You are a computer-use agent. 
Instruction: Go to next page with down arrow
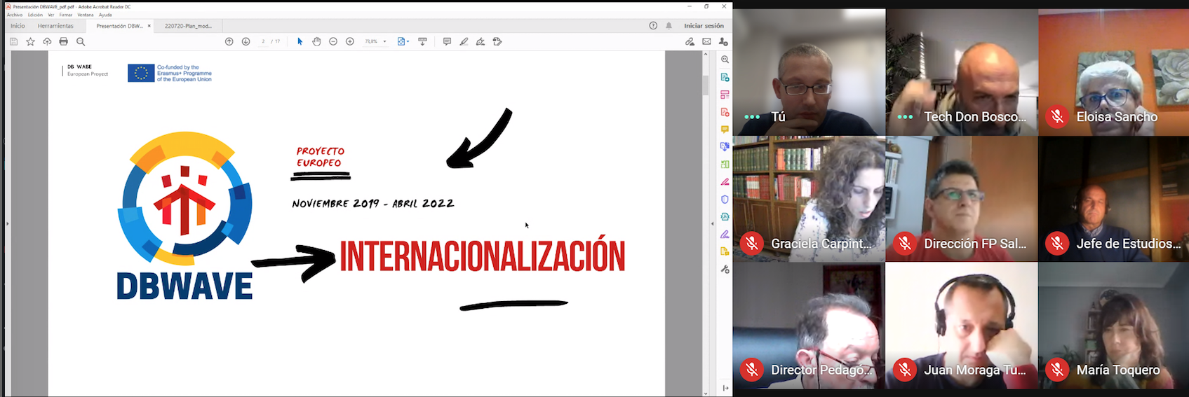point(246,42)
